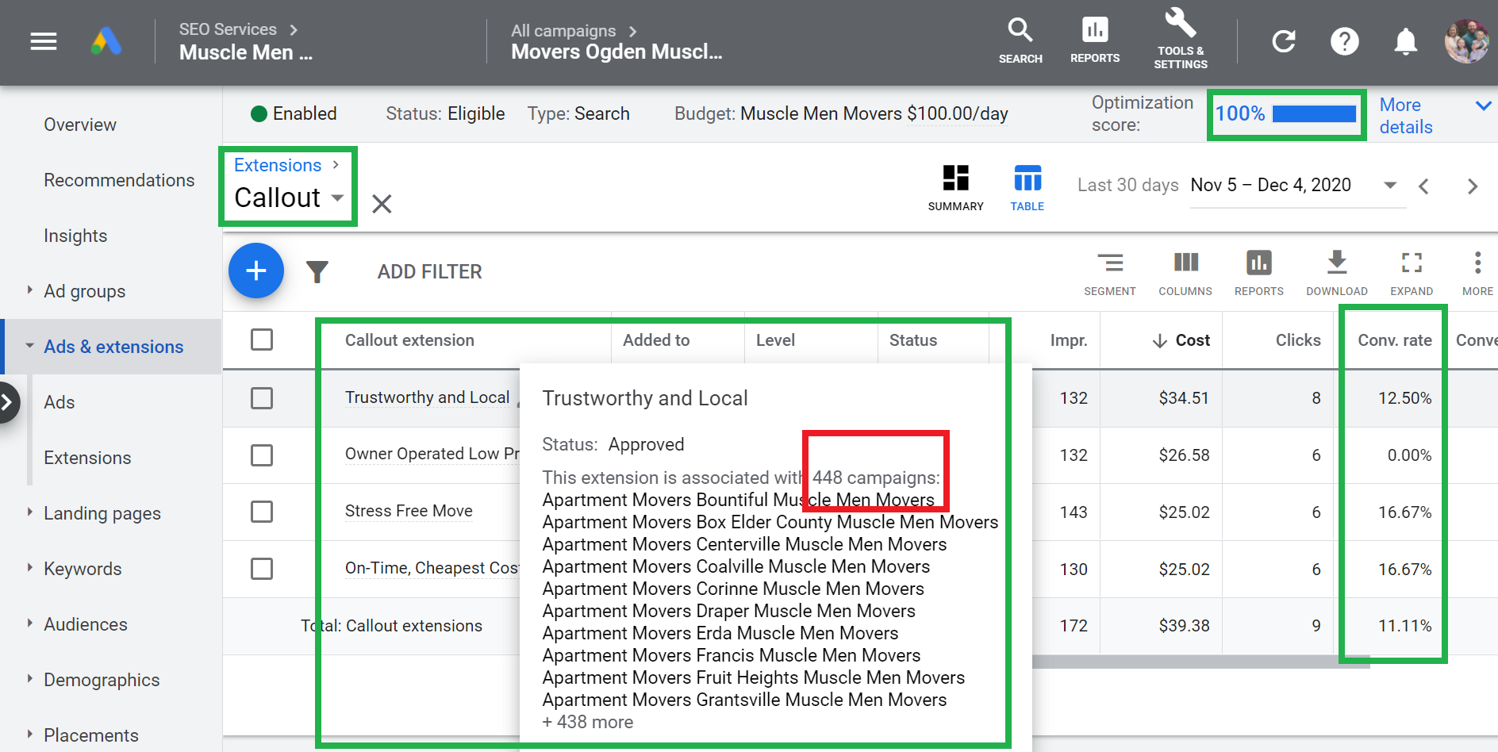
Task: Sort by Impr. column header
Action: pyautogui.click(x=1069, y=340)
